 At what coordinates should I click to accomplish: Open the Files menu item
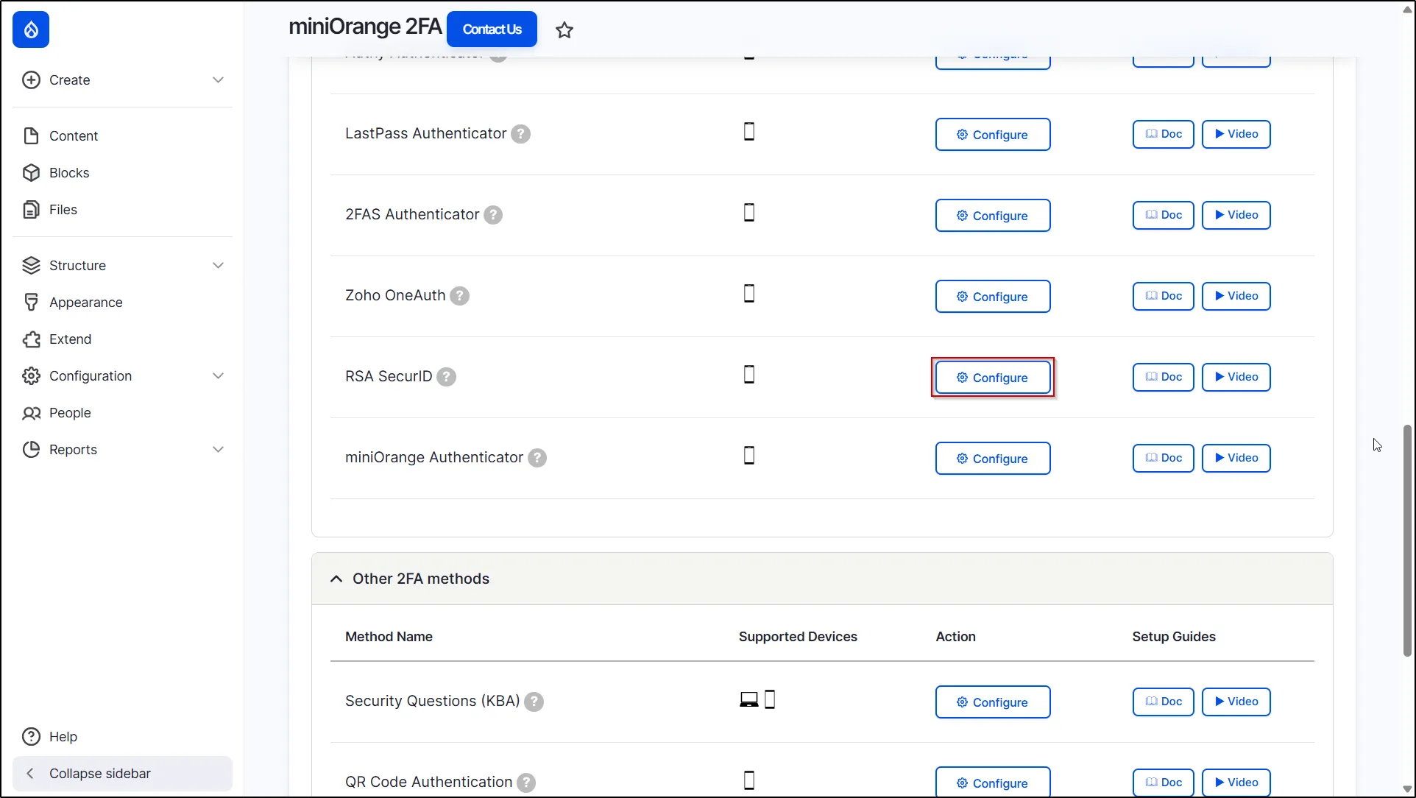[x=63, y=209]
